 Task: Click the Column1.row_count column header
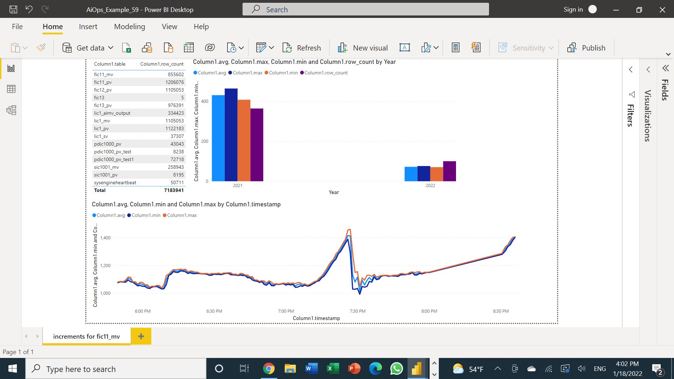click(162, 64)
